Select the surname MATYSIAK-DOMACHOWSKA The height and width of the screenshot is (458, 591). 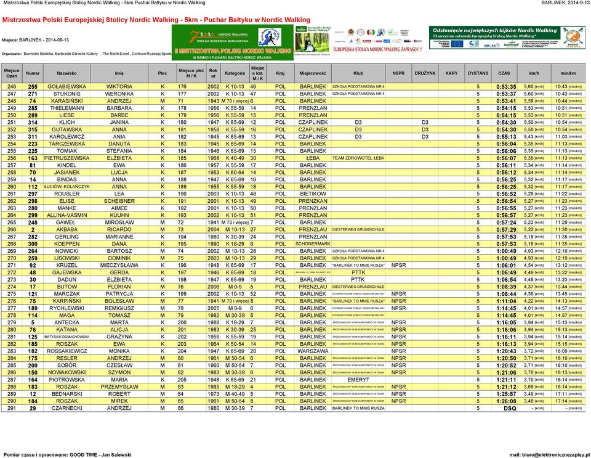66,337
